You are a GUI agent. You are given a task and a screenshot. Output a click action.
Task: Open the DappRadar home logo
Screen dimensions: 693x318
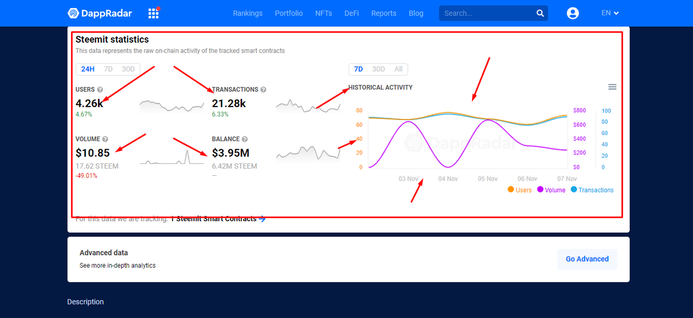(100, 13)
